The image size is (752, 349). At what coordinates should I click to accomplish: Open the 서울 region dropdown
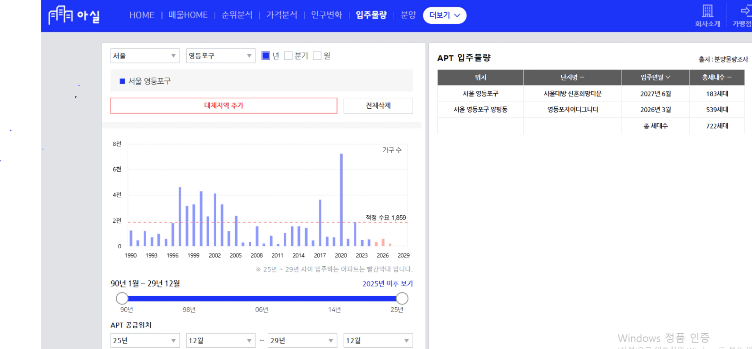point(145,56)
